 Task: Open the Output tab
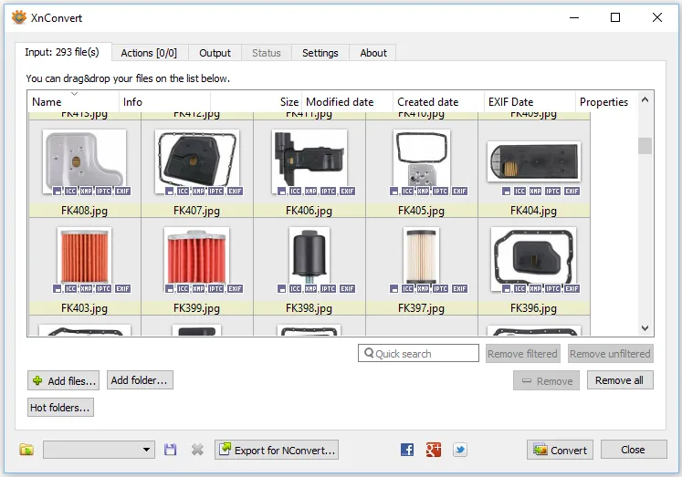215,53
